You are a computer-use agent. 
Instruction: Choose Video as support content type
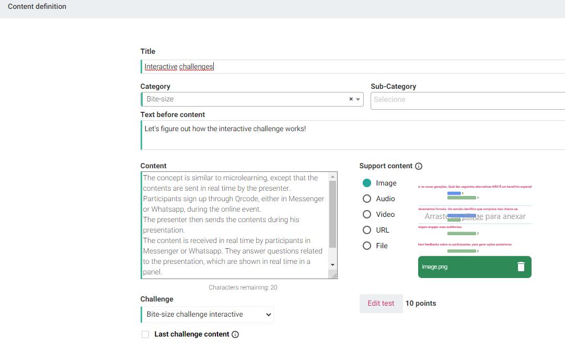[367, 214]
